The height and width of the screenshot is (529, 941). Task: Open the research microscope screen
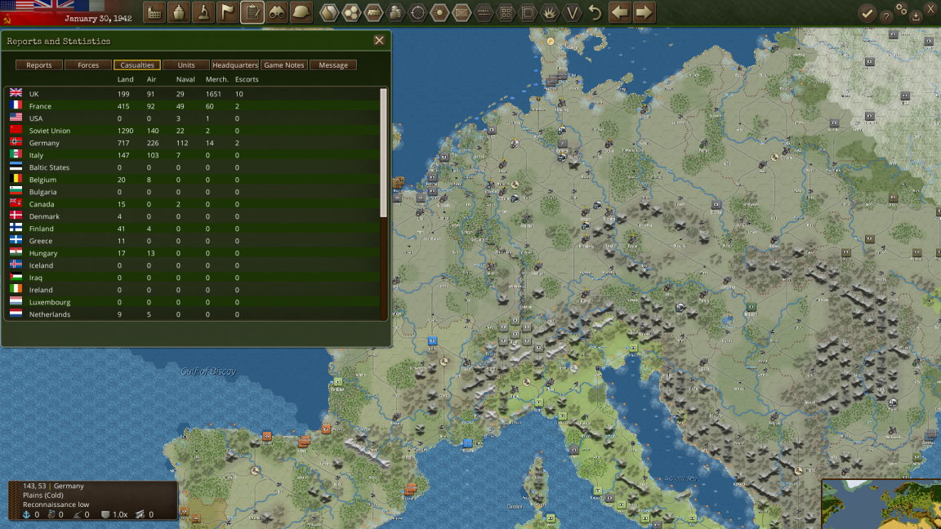[203, 12]
